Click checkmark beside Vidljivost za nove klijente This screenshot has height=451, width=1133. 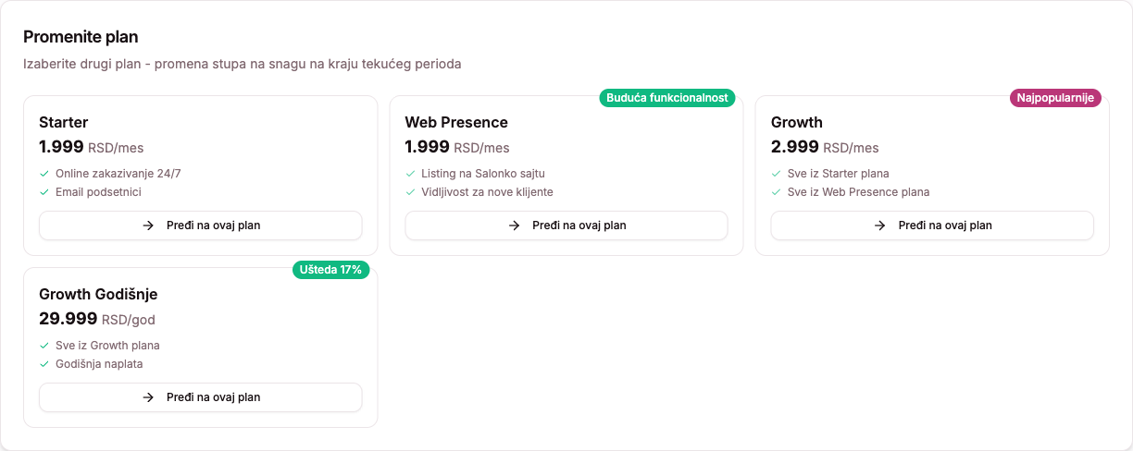(x=410, y=192)
